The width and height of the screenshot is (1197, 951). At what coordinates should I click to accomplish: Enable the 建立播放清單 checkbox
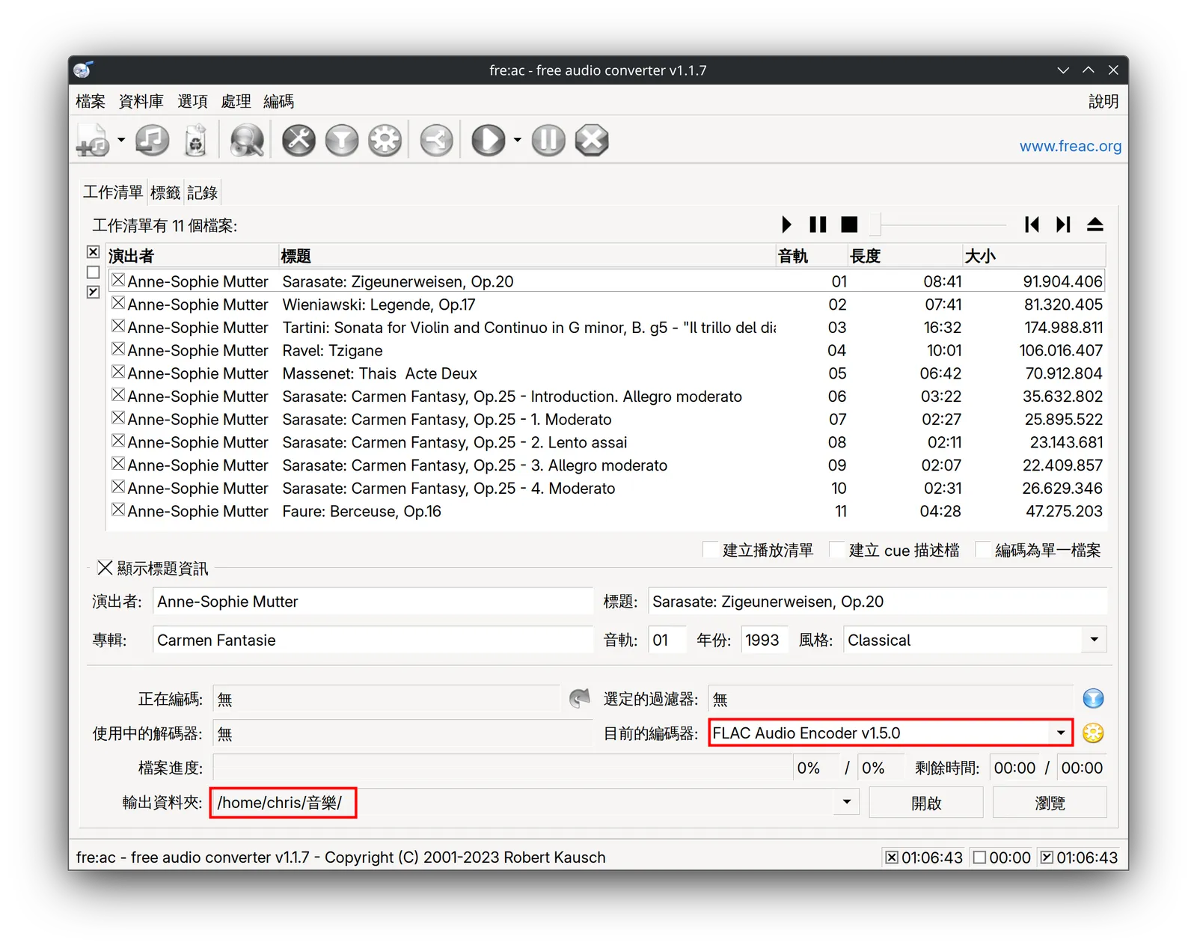click(x=711, y=550)
